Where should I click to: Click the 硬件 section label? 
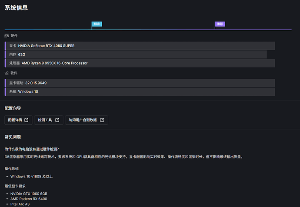pyautogui.click(x=14, y=36)
